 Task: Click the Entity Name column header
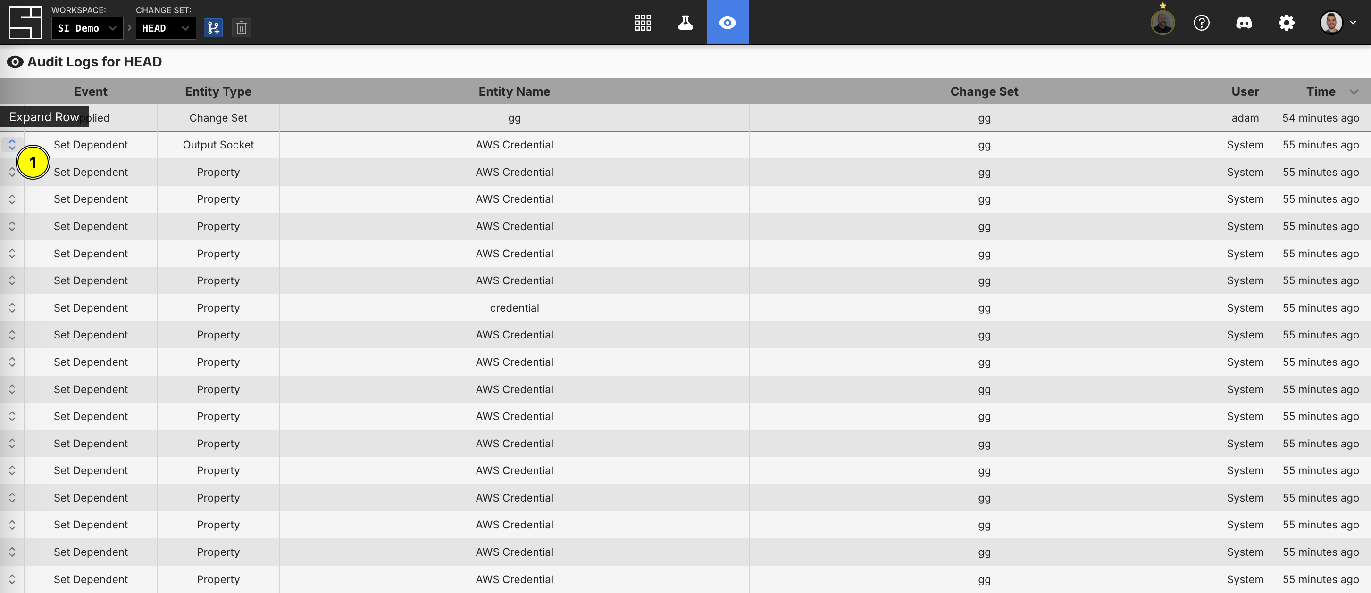514,91
